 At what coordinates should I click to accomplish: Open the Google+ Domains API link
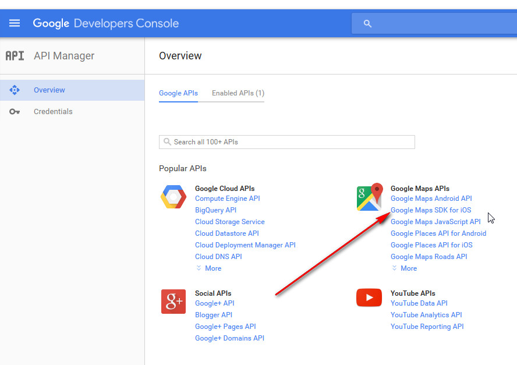pos(229,338)
